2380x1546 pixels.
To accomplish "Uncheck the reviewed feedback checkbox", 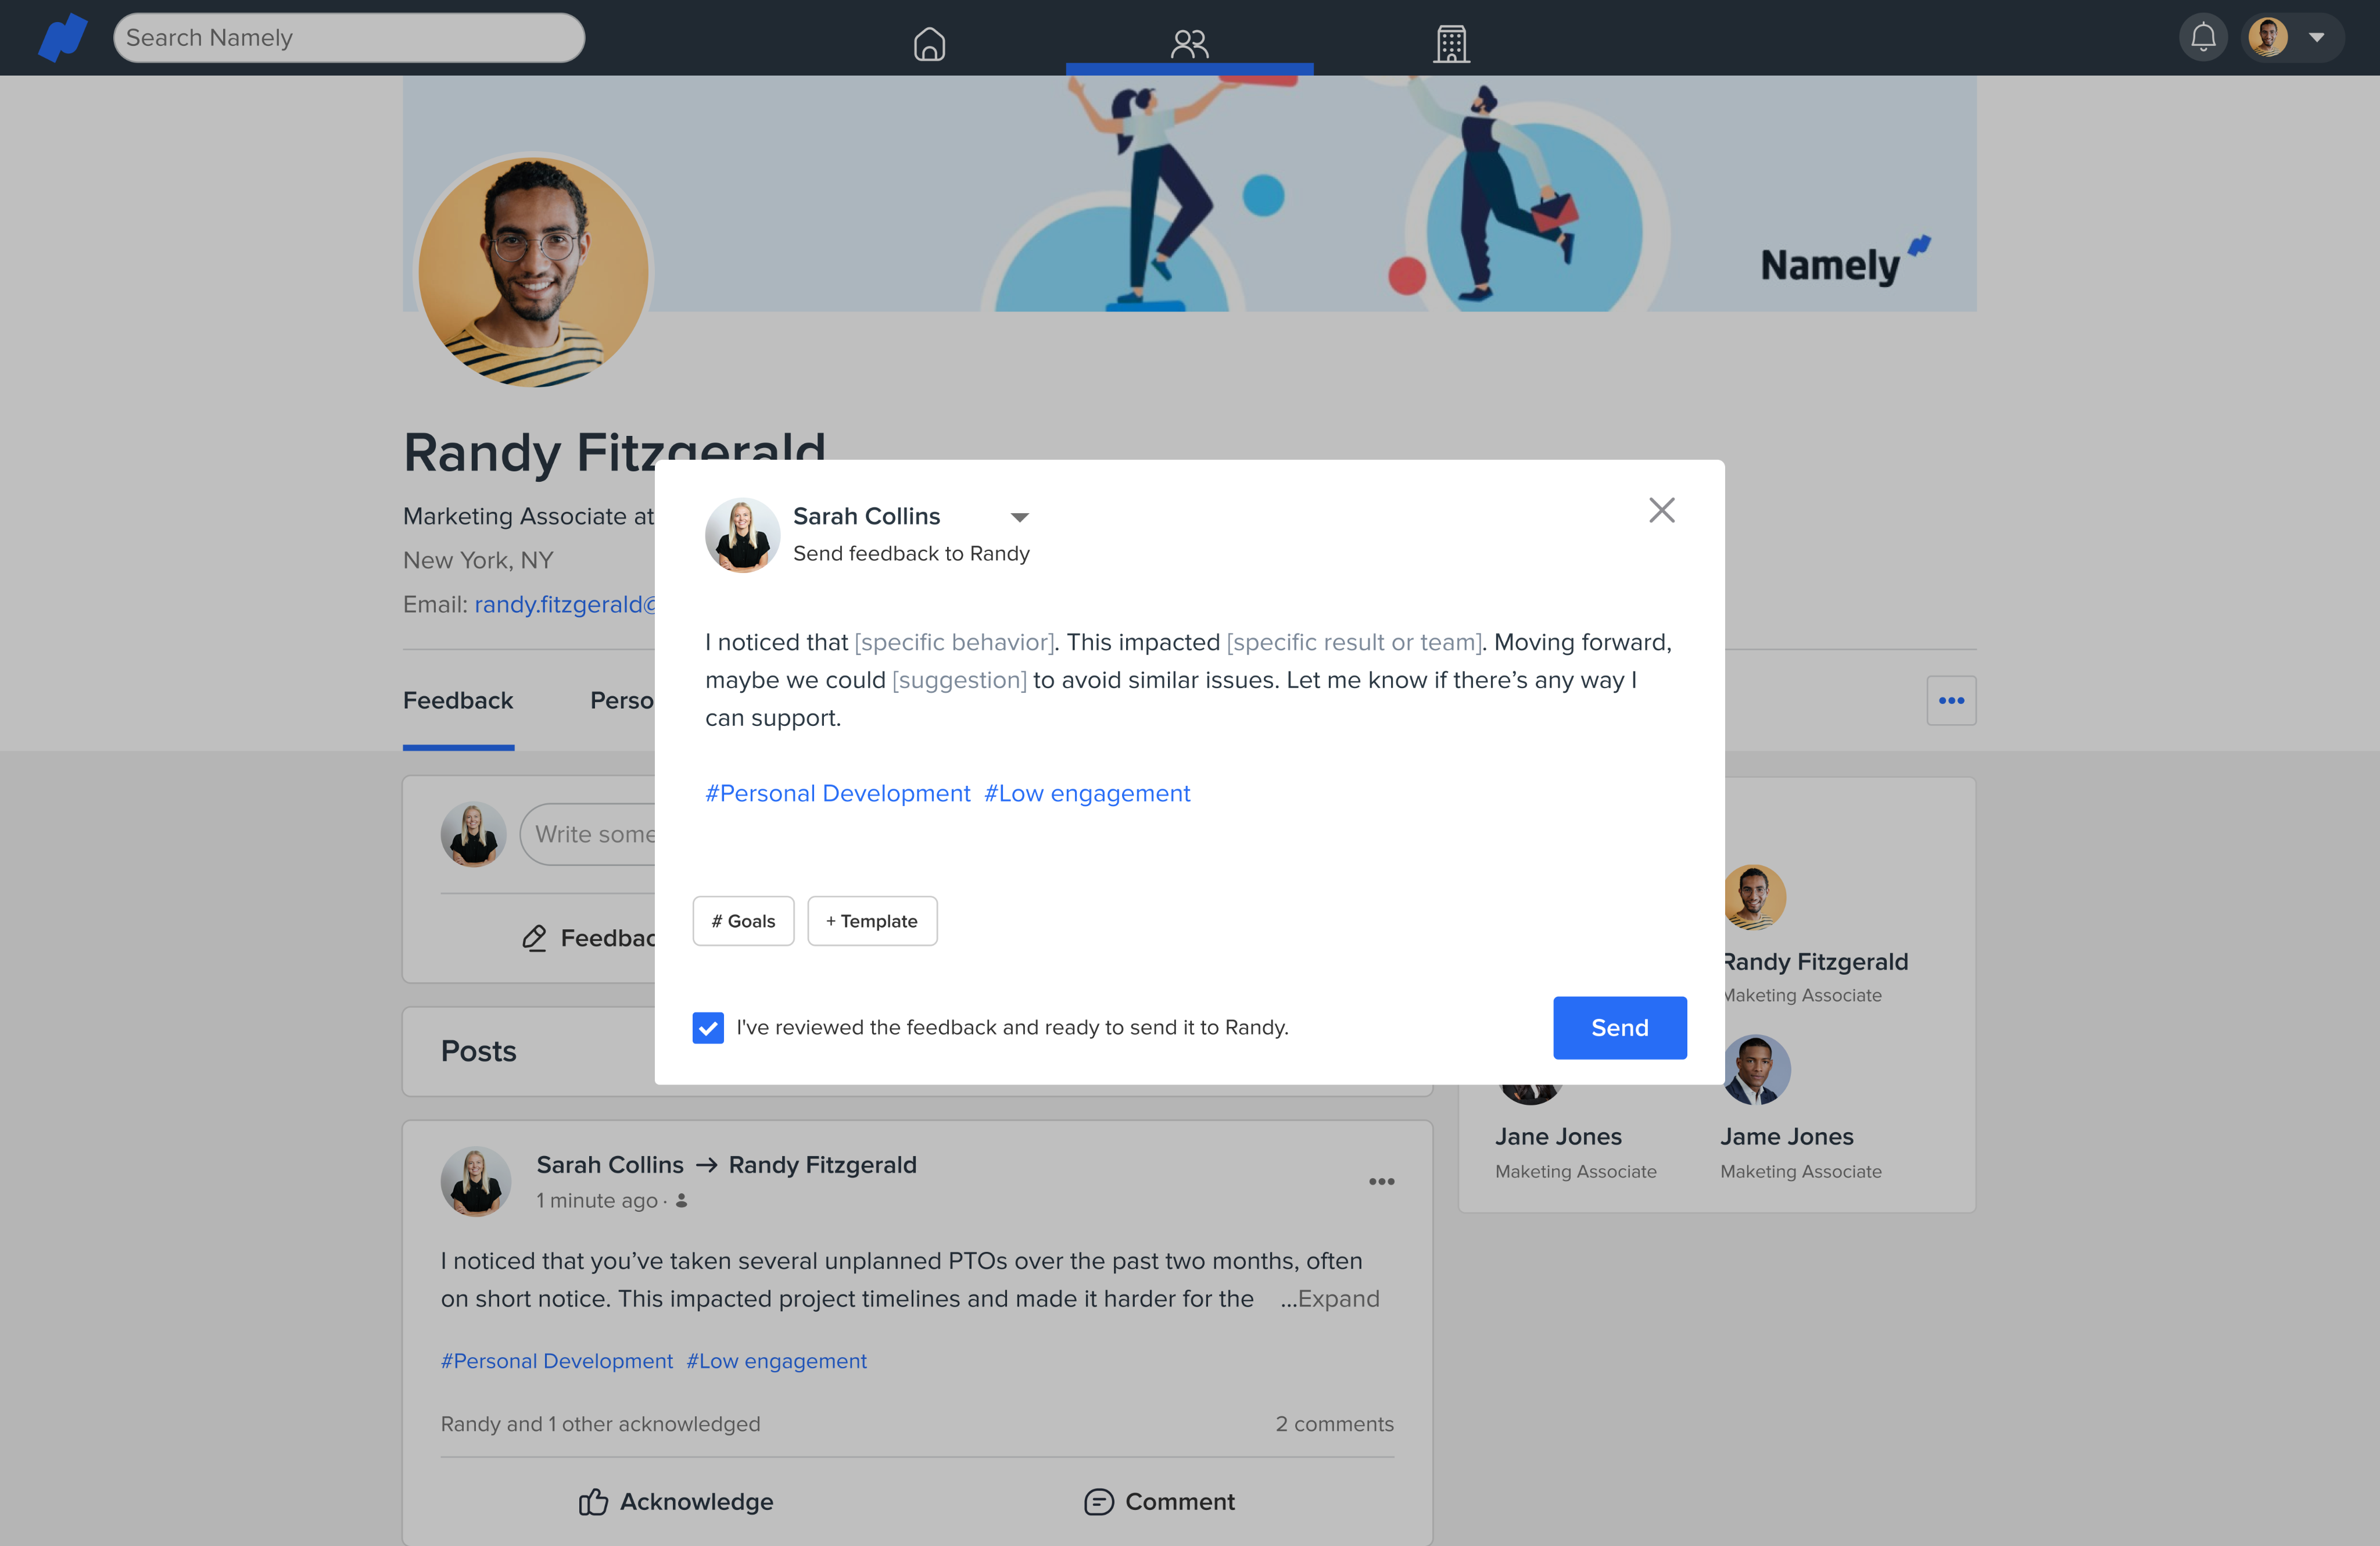I will click(708, 1027).
